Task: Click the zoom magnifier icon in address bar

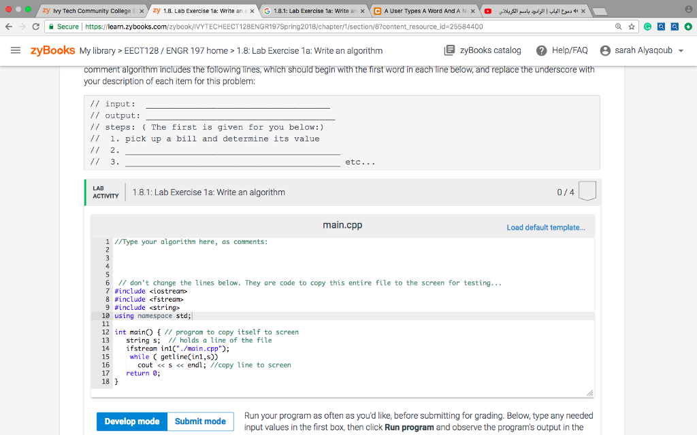Action: coord(616,27)
